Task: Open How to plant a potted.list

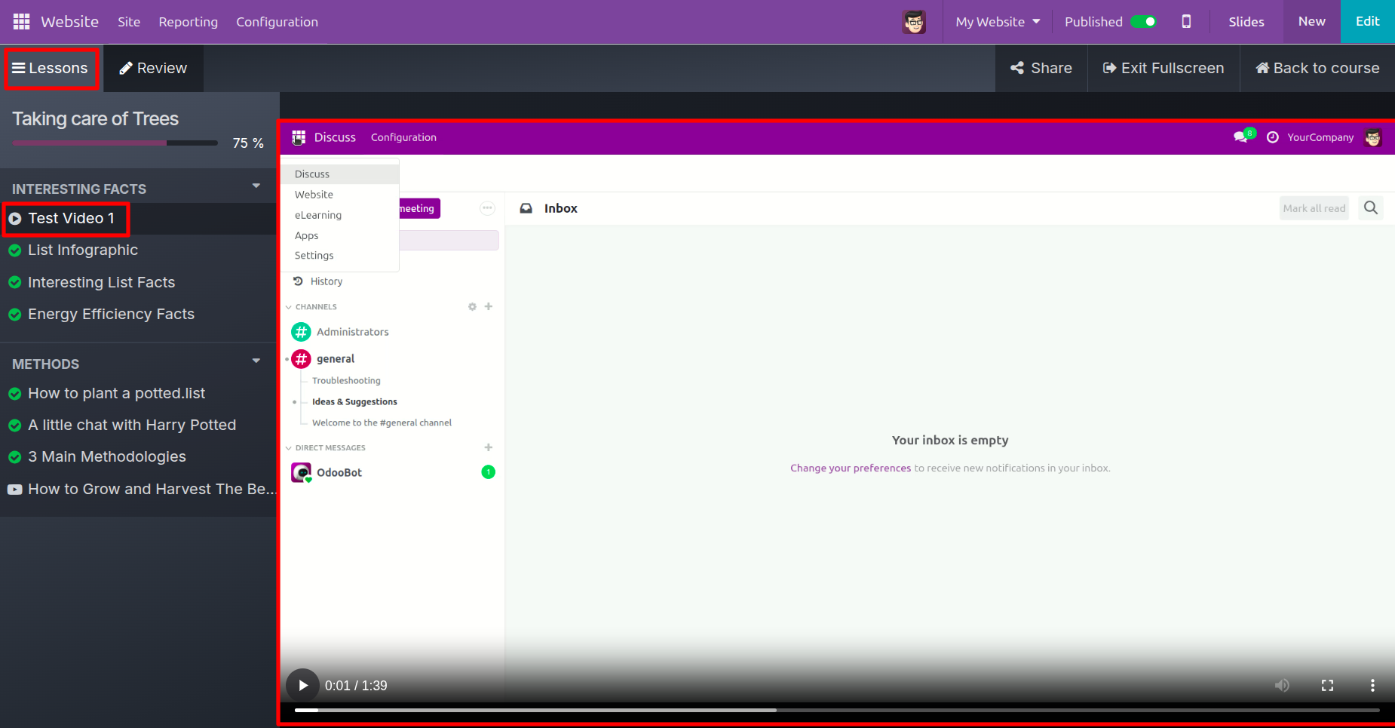Action: click(116, 393)
